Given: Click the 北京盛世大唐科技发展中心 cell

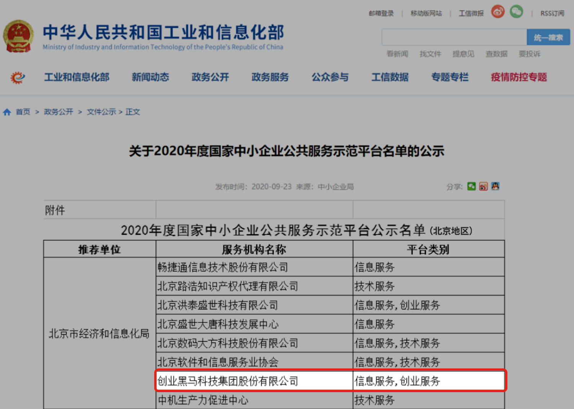Looking at the screenshot, I should coord(254,324).
